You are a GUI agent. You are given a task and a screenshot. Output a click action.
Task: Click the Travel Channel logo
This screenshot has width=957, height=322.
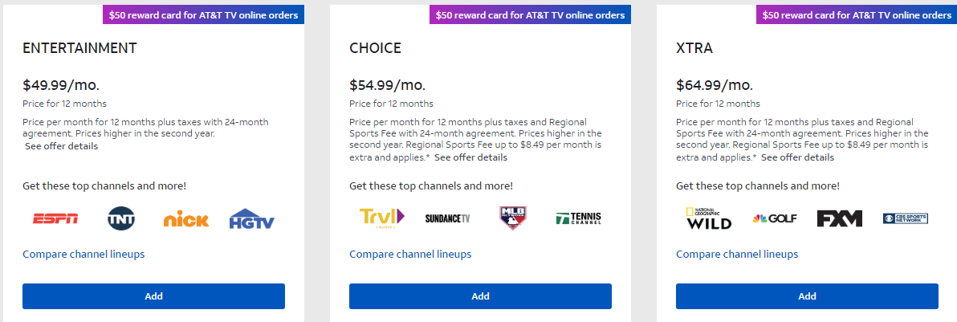click(381, 218)
